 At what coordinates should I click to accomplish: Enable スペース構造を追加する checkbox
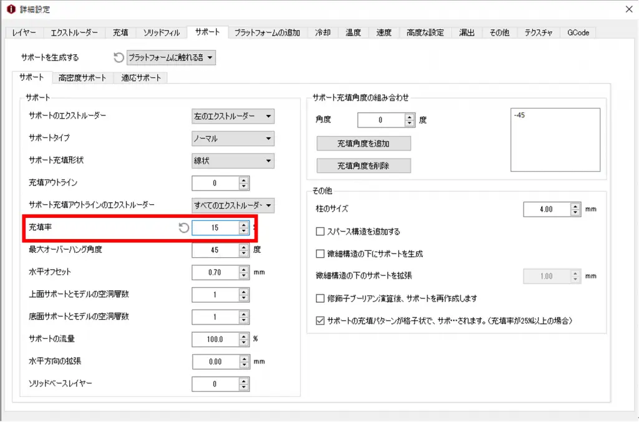pyautogui.click(x=321, y=232)
